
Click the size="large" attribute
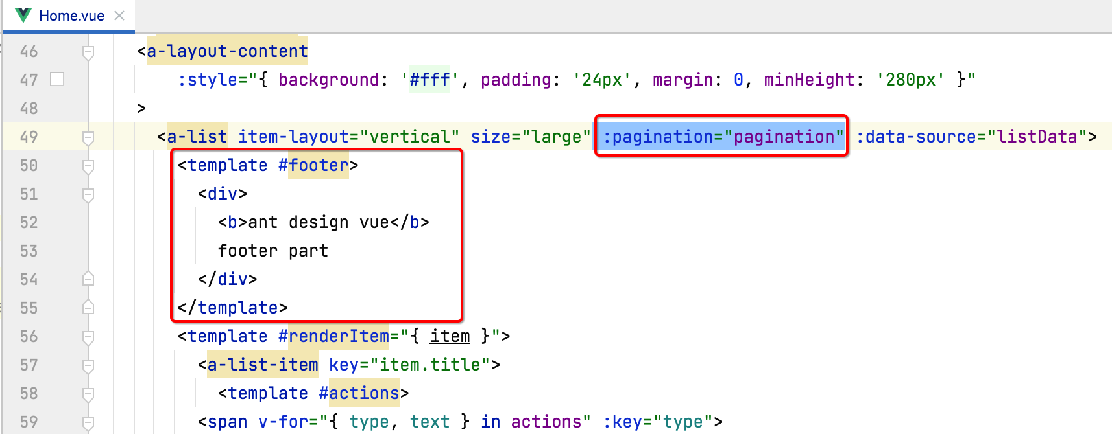pyautogui.click(x=531, y=137)
